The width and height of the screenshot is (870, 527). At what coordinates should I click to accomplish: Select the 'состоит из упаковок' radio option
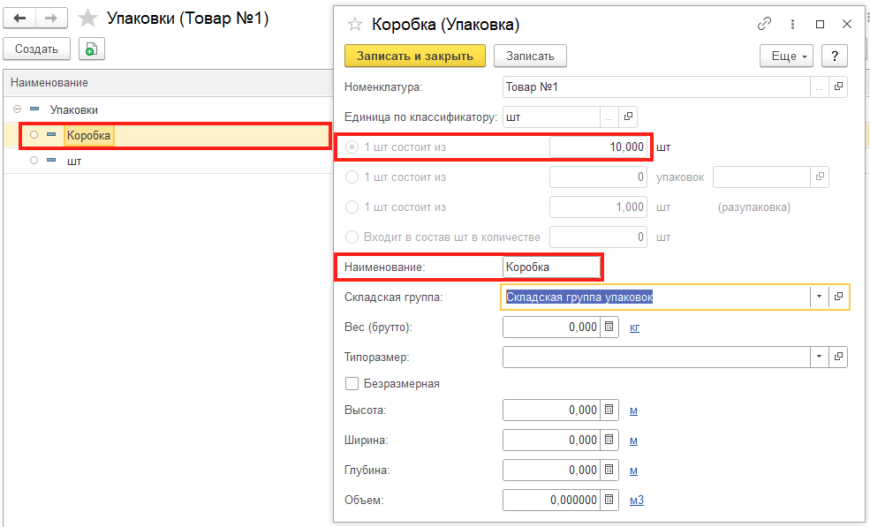click(x=352, y=177)
